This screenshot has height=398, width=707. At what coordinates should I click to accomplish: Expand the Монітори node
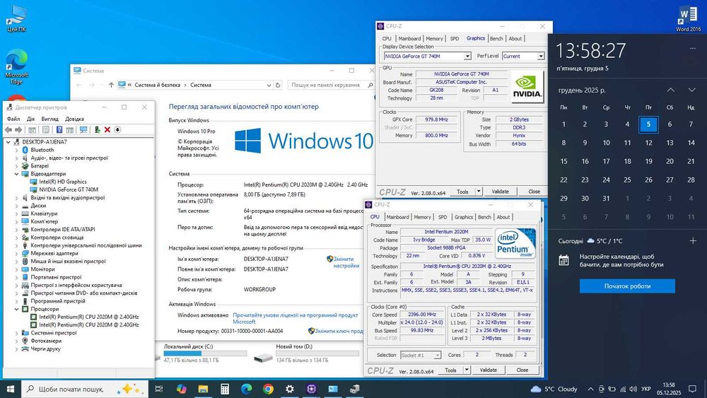[x=17, y=269]
